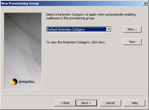The height and width of the screenshot is (110, 149).
Task: Click the 'Select a Retention Category' instruction text
Action: [x=91, y=14]
